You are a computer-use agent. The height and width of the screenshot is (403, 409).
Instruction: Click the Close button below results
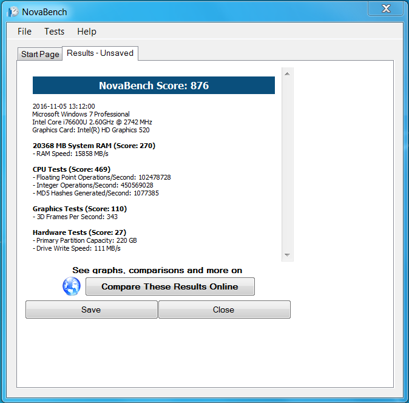tap(224, 310)
